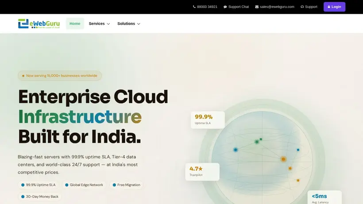This screenshot has width=363, height=204.
Task: Click the <5ms Avg. Latency card
Action: [324, 197]
